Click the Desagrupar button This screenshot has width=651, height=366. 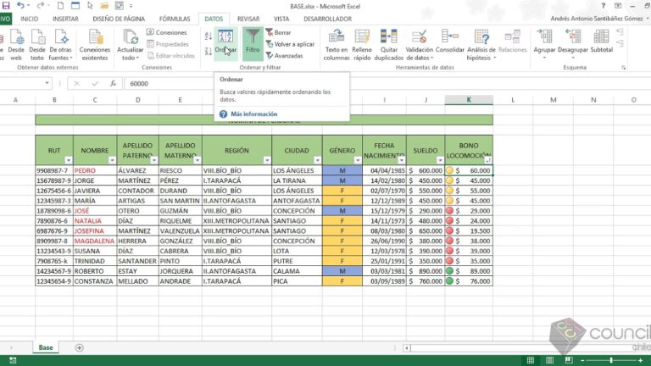[x=573, y=43]
